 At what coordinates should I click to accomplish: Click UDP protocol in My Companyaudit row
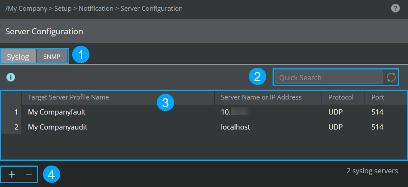[343, 127]
